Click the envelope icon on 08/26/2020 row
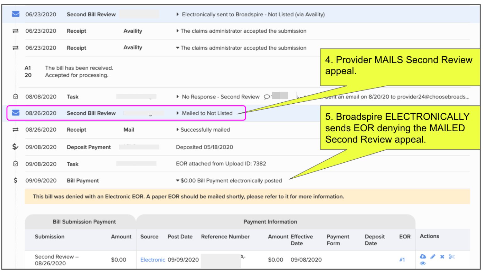The image size is (483, 271). tap(15, 113)
